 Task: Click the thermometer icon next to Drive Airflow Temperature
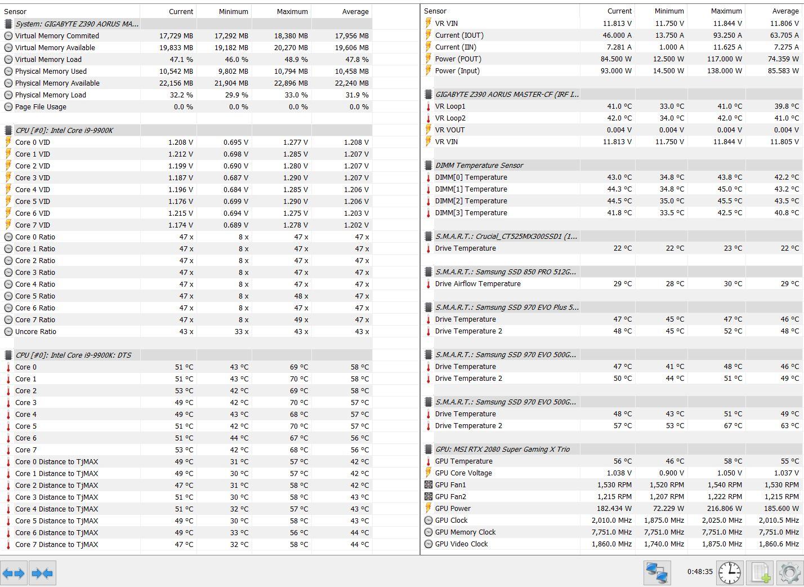point(428,284)
